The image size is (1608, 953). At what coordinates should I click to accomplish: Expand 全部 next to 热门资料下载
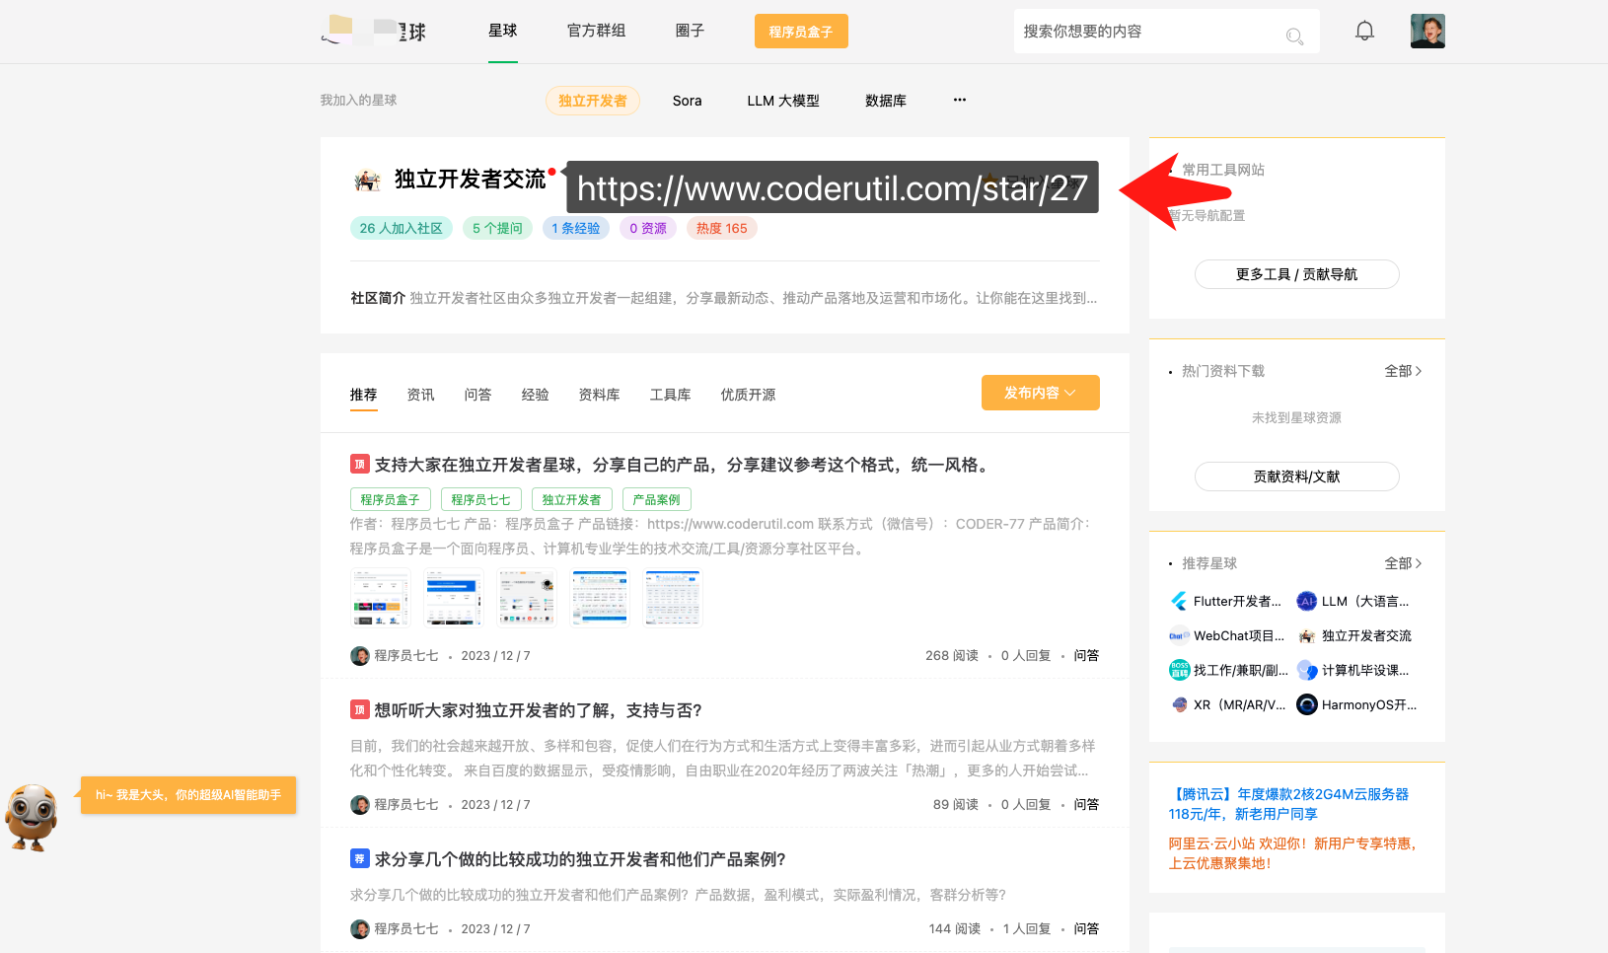1402,371
